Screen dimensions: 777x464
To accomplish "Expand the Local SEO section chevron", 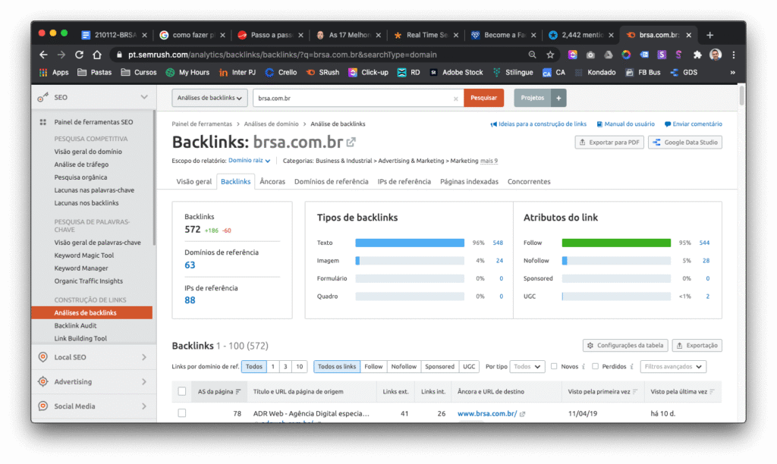I will point(144,357).
